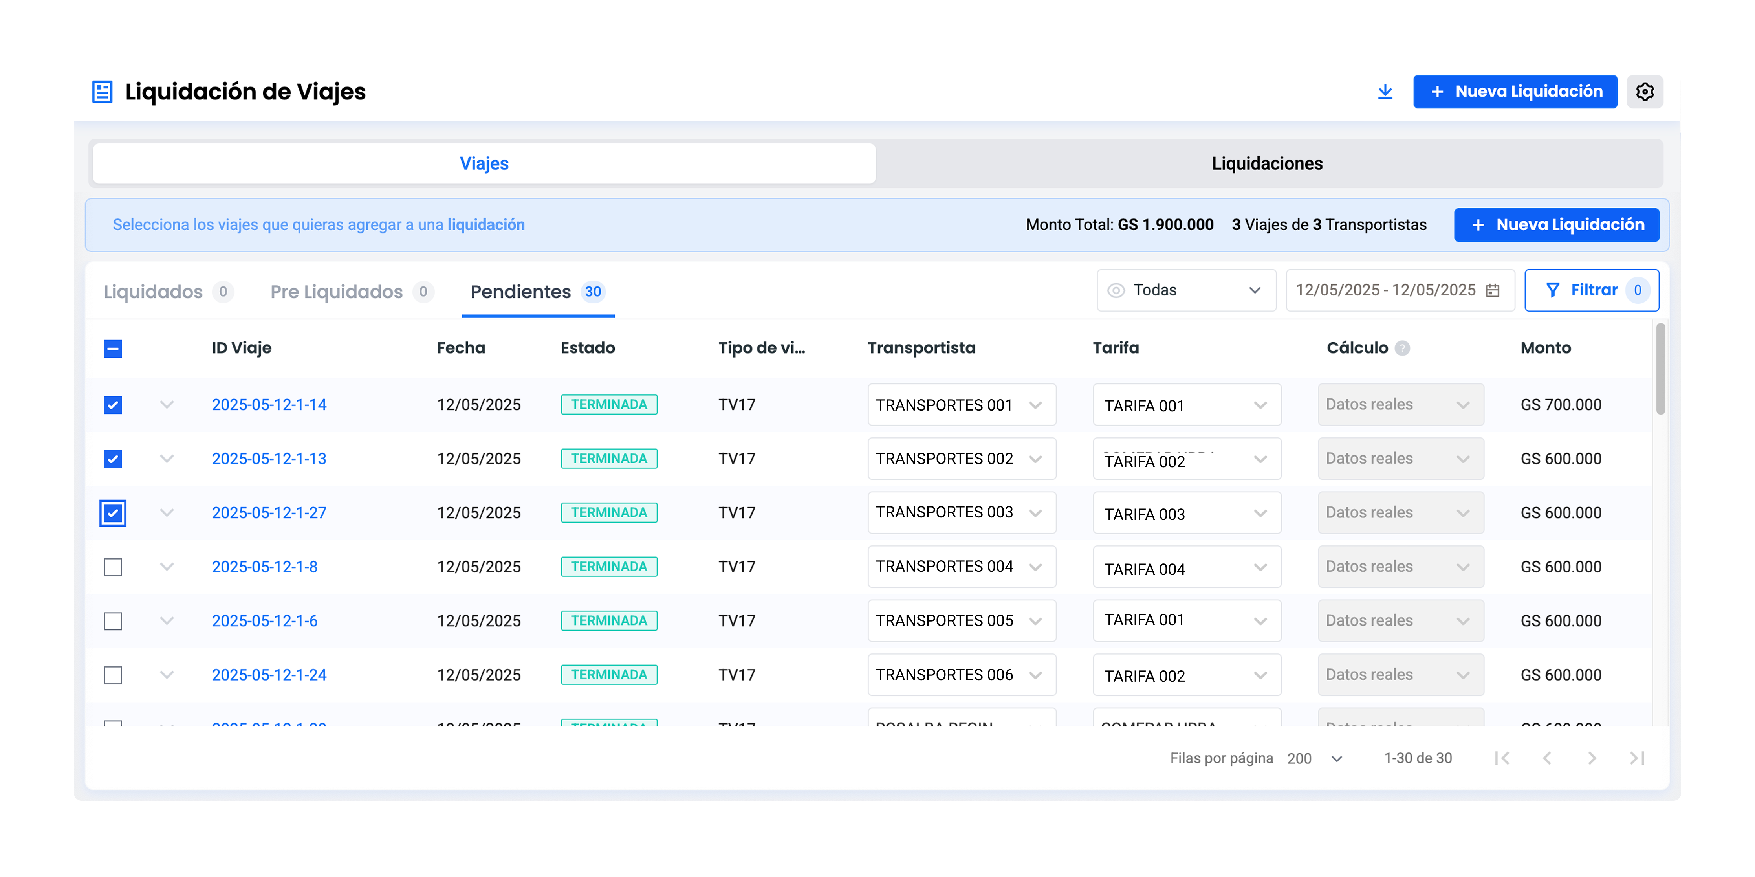
Task: Go to the next page arrow
Action: (x=1592, y=758)
